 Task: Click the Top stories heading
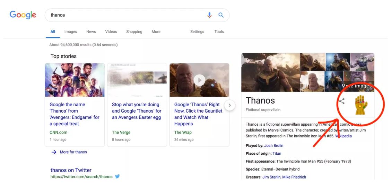tap(63, 56)
